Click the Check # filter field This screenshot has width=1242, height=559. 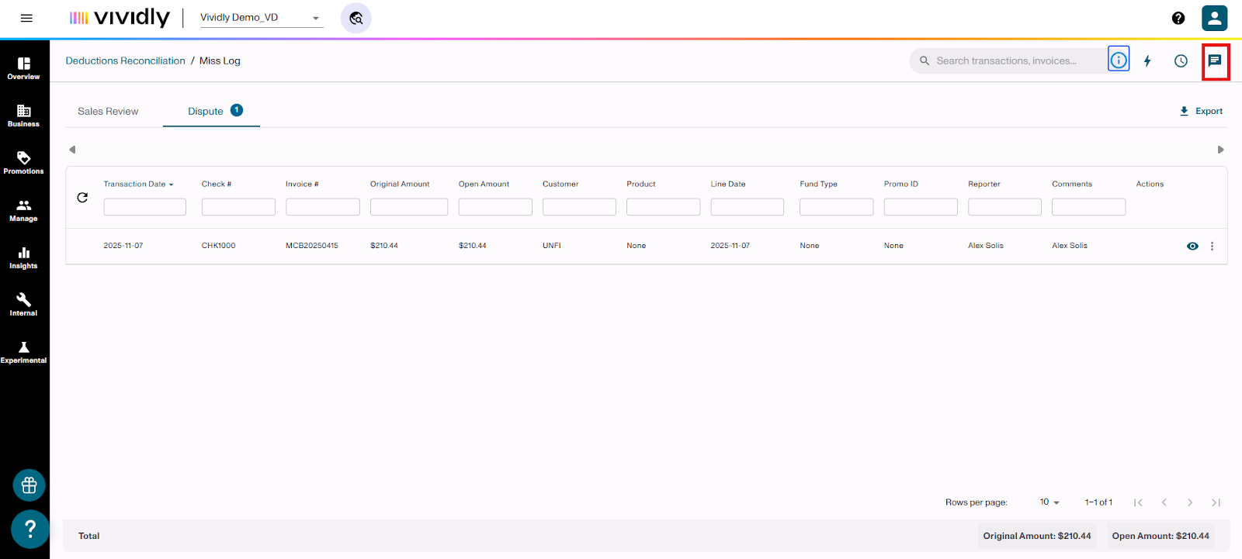click(238, 207)
